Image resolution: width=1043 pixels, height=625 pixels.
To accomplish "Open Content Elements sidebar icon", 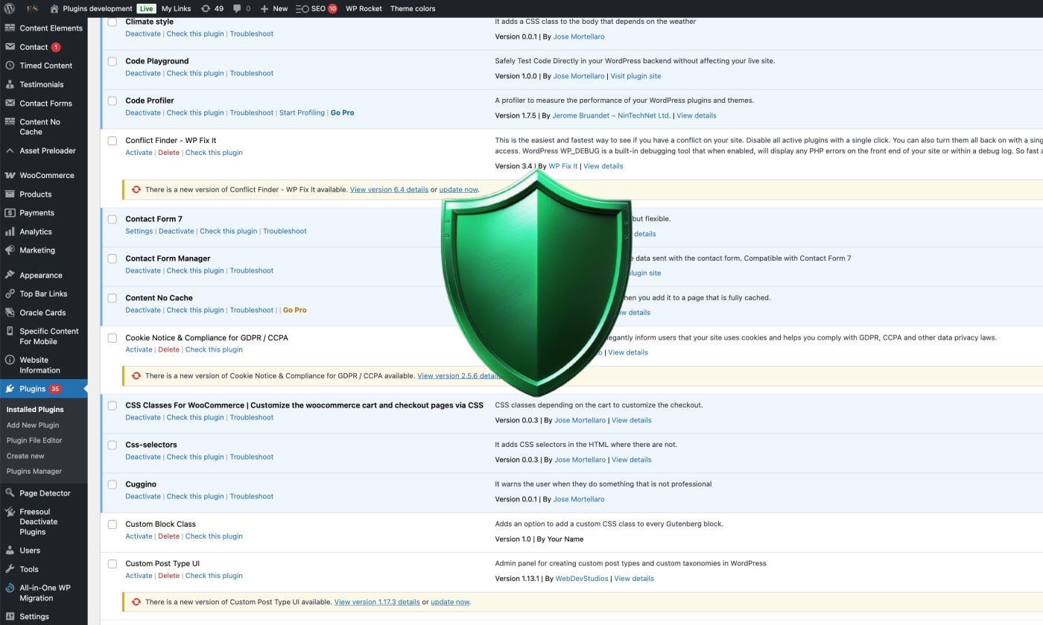I will coord(10,28).
